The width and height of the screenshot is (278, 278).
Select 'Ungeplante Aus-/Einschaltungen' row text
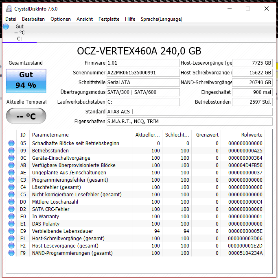point(69,172)
